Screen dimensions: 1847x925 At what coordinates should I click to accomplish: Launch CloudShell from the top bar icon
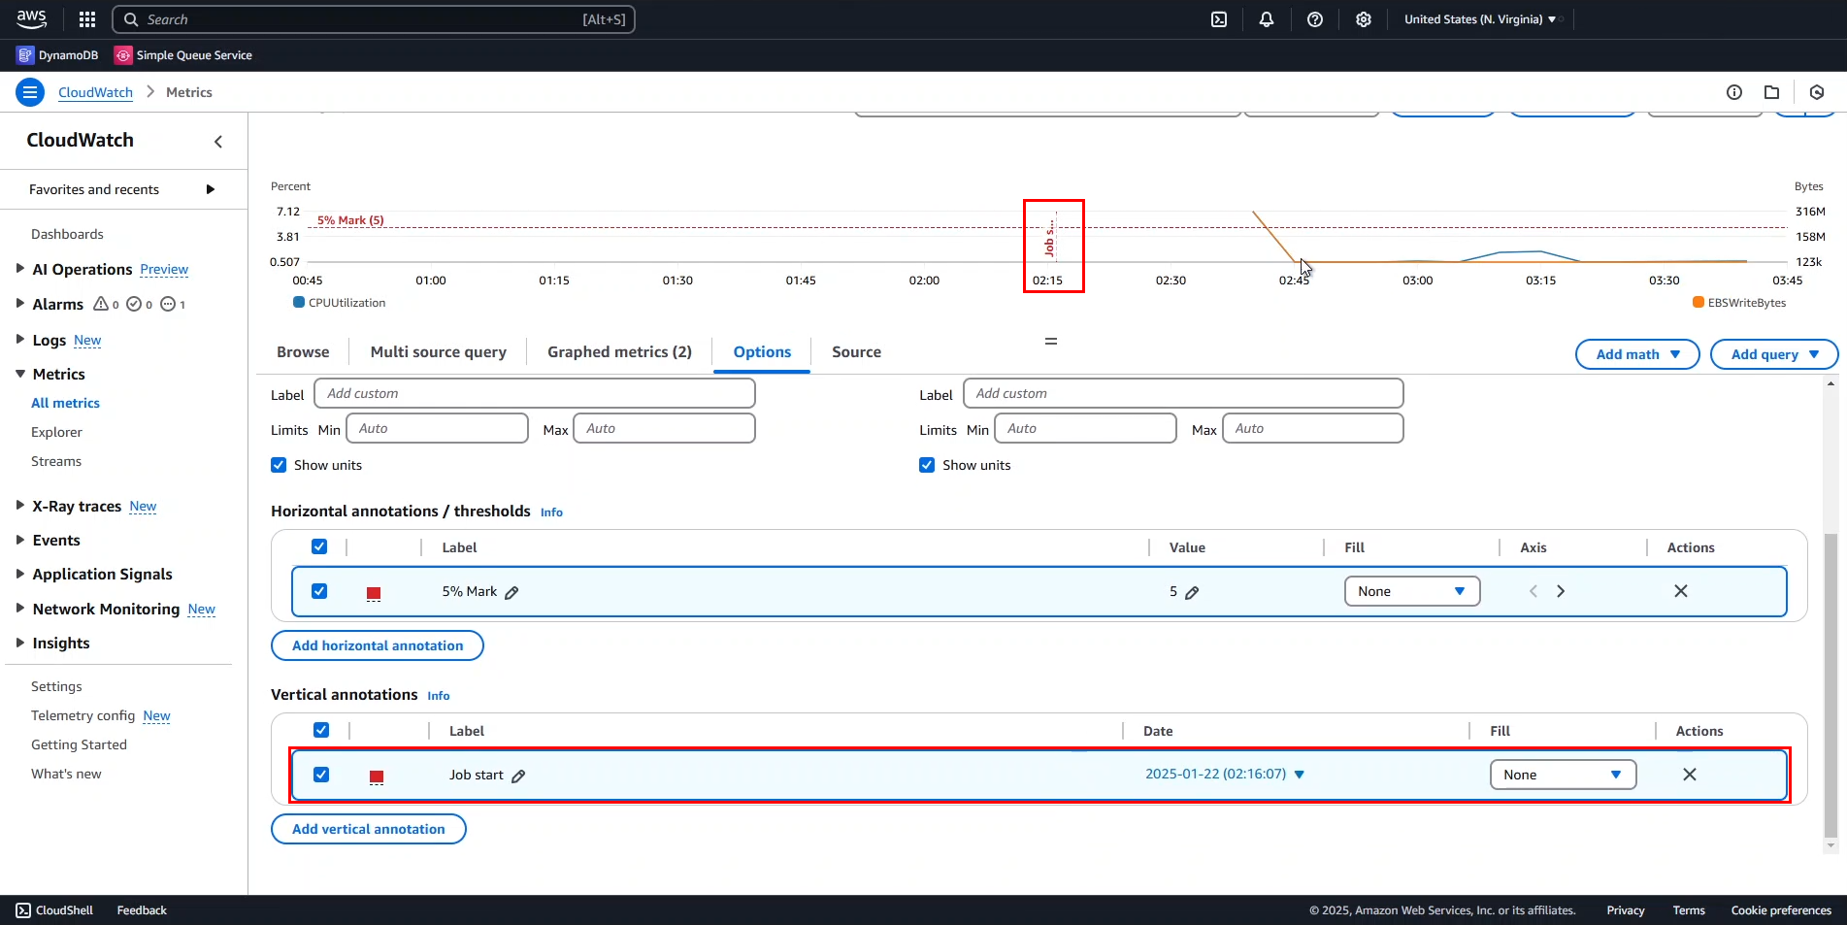click(x=1219, y=19)
